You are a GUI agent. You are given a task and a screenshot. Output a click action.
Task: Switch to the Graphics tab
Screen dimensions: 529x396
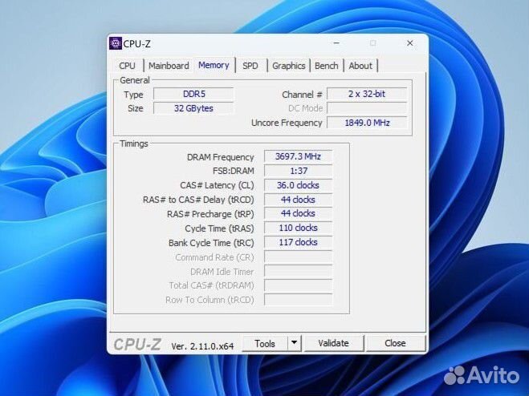click(x=288, y=66)
